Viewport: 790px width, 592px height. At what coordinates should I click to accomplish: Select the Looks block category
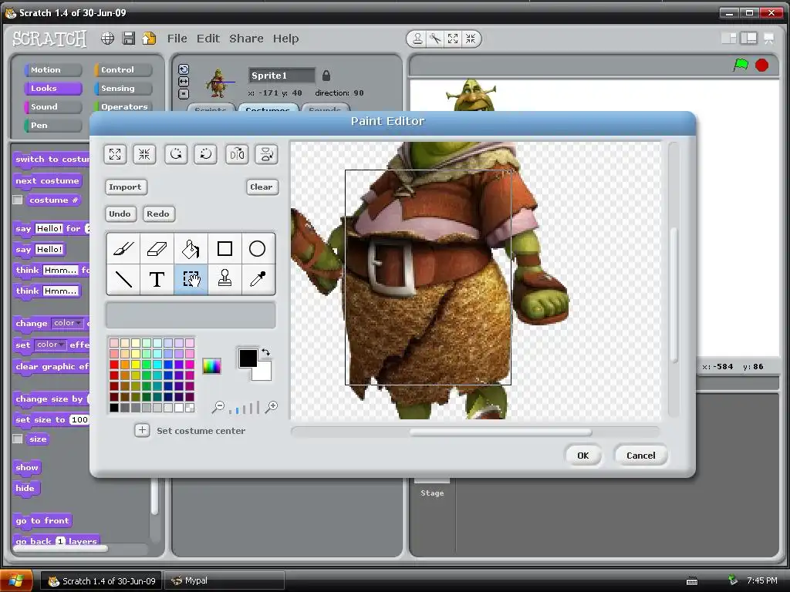(x=53, y=89)
